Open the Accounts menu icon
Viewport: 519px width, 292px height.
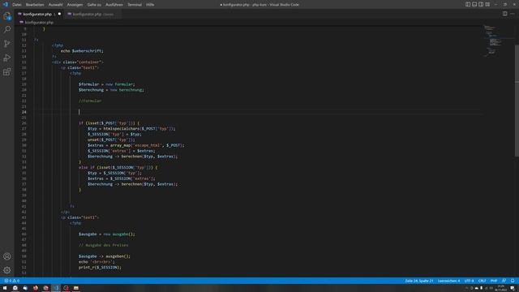pyautogui.click(x=7, y=256)
